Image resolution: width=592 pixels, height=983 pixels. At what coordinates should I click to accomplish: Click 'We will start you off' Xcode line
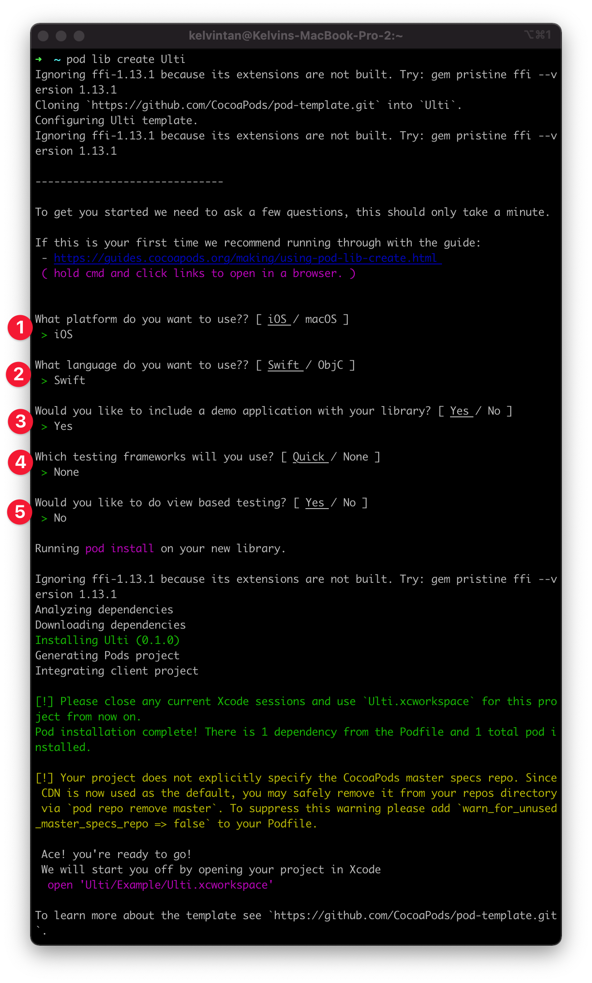(x=211, y=870)
